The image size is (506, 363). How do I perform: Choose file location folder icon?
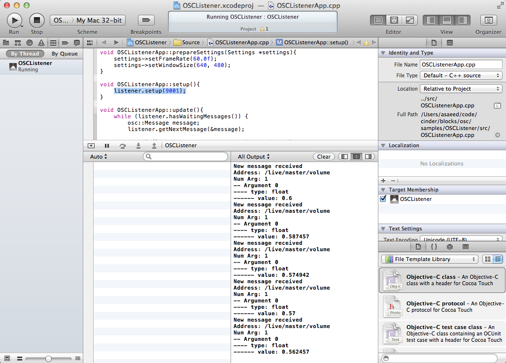(497, 105)
